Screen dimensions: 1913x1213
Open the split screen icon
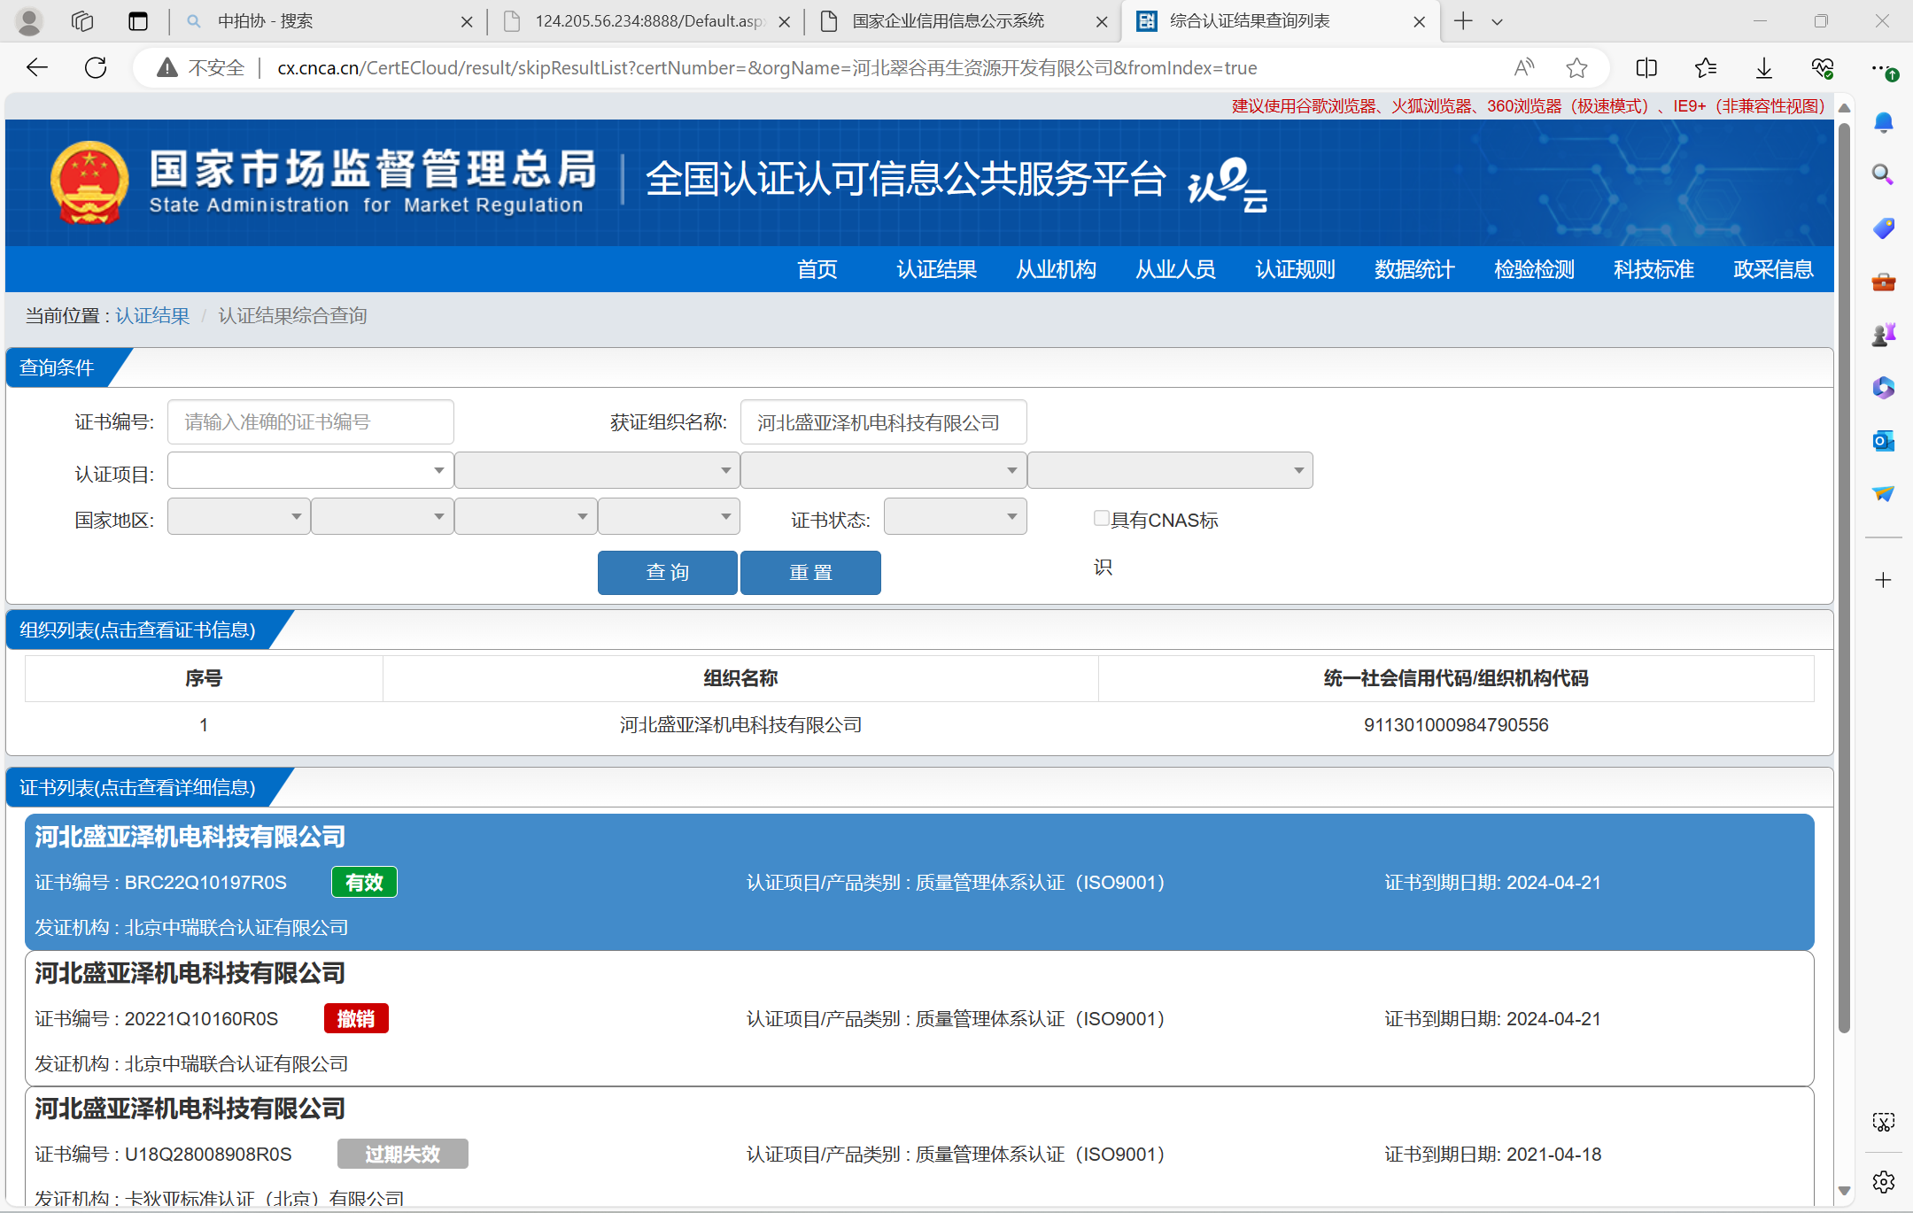(1646, 67)
